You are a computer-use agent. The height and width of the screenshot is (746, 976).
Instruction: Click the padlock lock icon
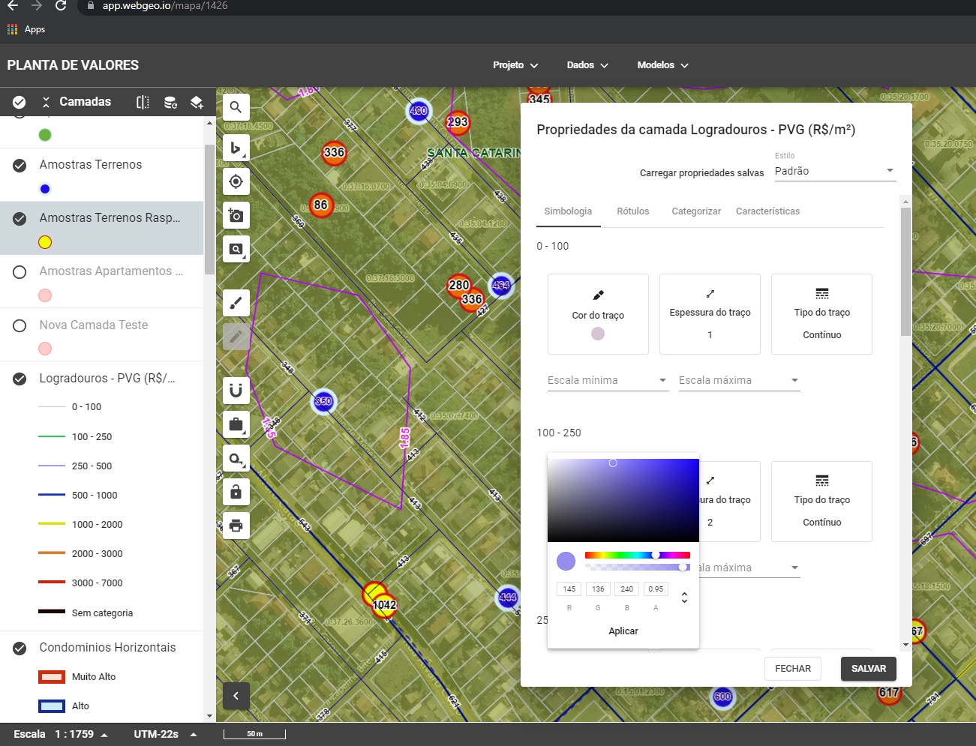pos(236,492)
